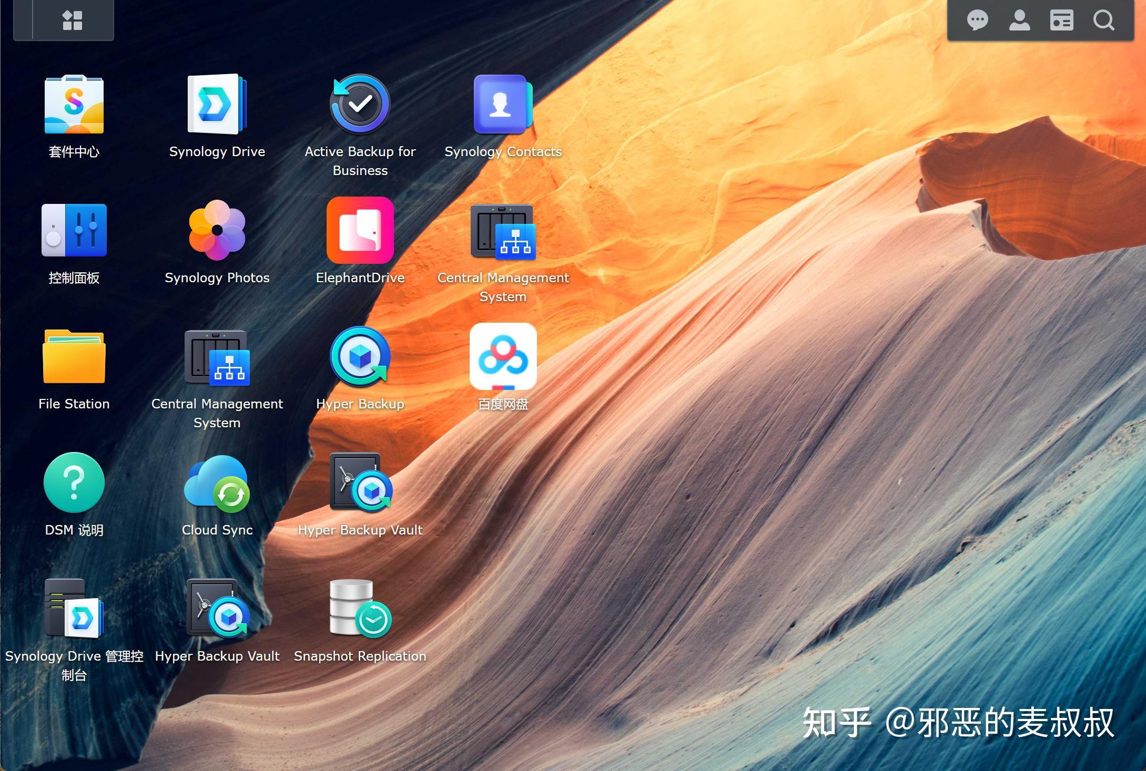1146x771 pixels.
Task: Launch Cloud Sync
Action: [x=217, y=483]
